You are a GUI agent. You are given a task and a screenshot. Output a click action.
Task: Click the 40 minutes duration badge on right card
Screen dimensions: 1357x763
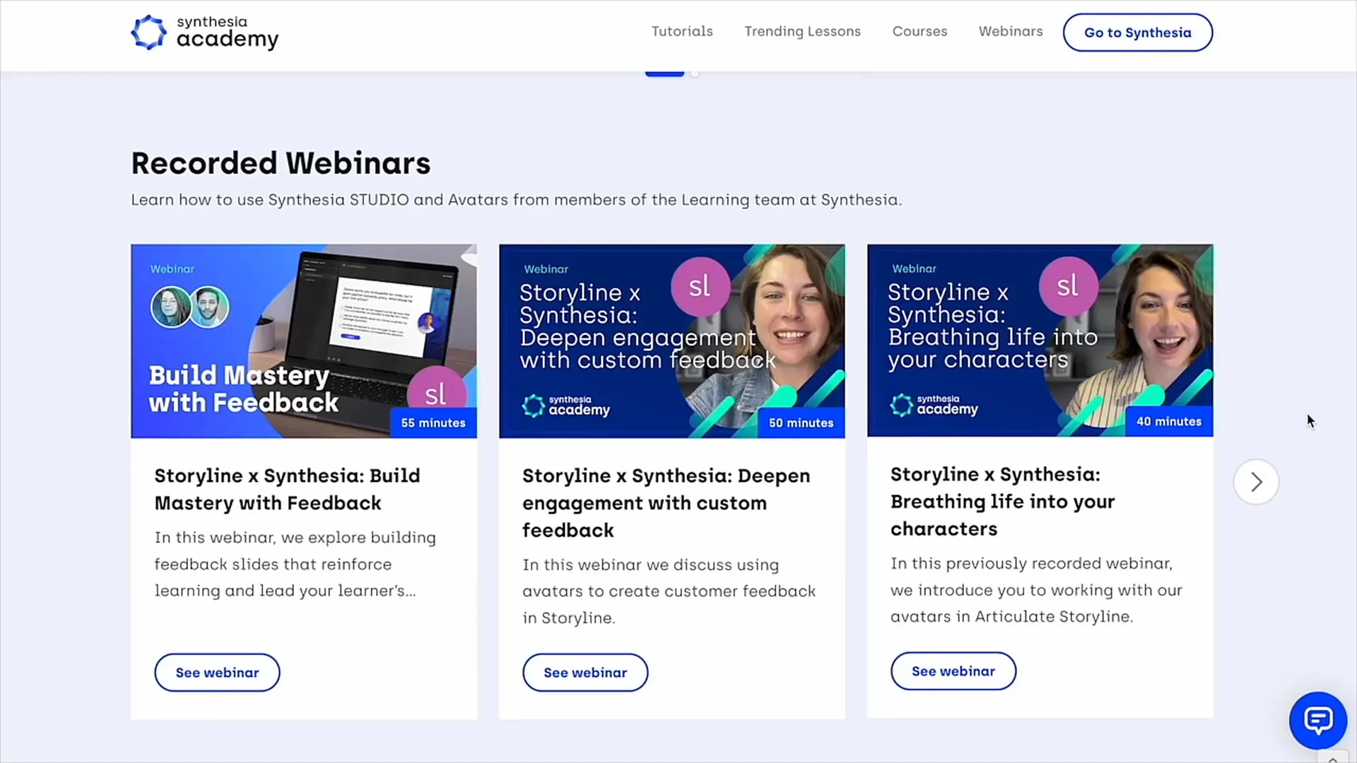(x=1169, y=421)
